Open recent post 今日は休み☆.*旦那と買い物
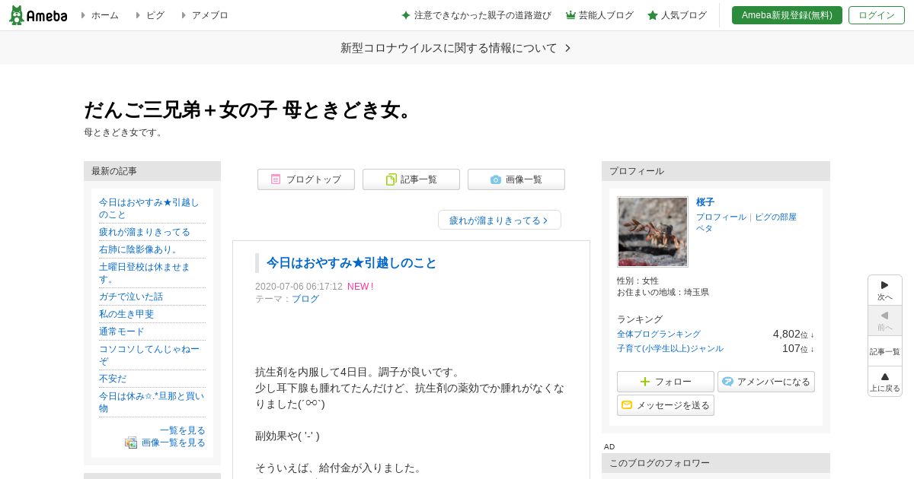This screenshot has height=479, width=914. 152,402
